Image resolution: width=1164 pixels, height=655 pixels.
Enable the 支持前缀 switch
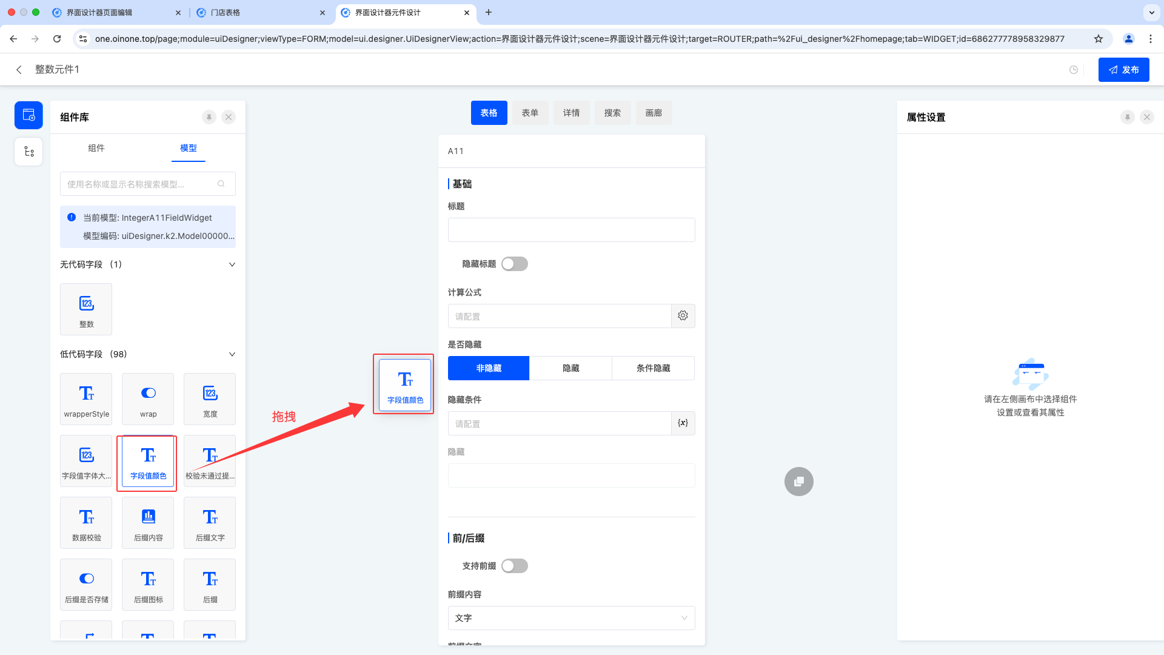[514, 566]
